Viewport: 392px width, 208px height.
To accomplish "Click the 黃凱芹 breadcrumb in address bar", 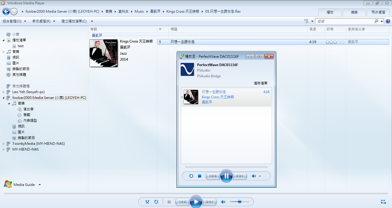I will coord(156,11).
